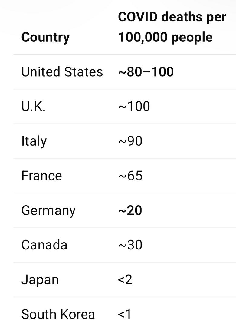Click the <2 value for Japan
The height and width of the screenshot is (327, 236).
(x=125, y=280)
